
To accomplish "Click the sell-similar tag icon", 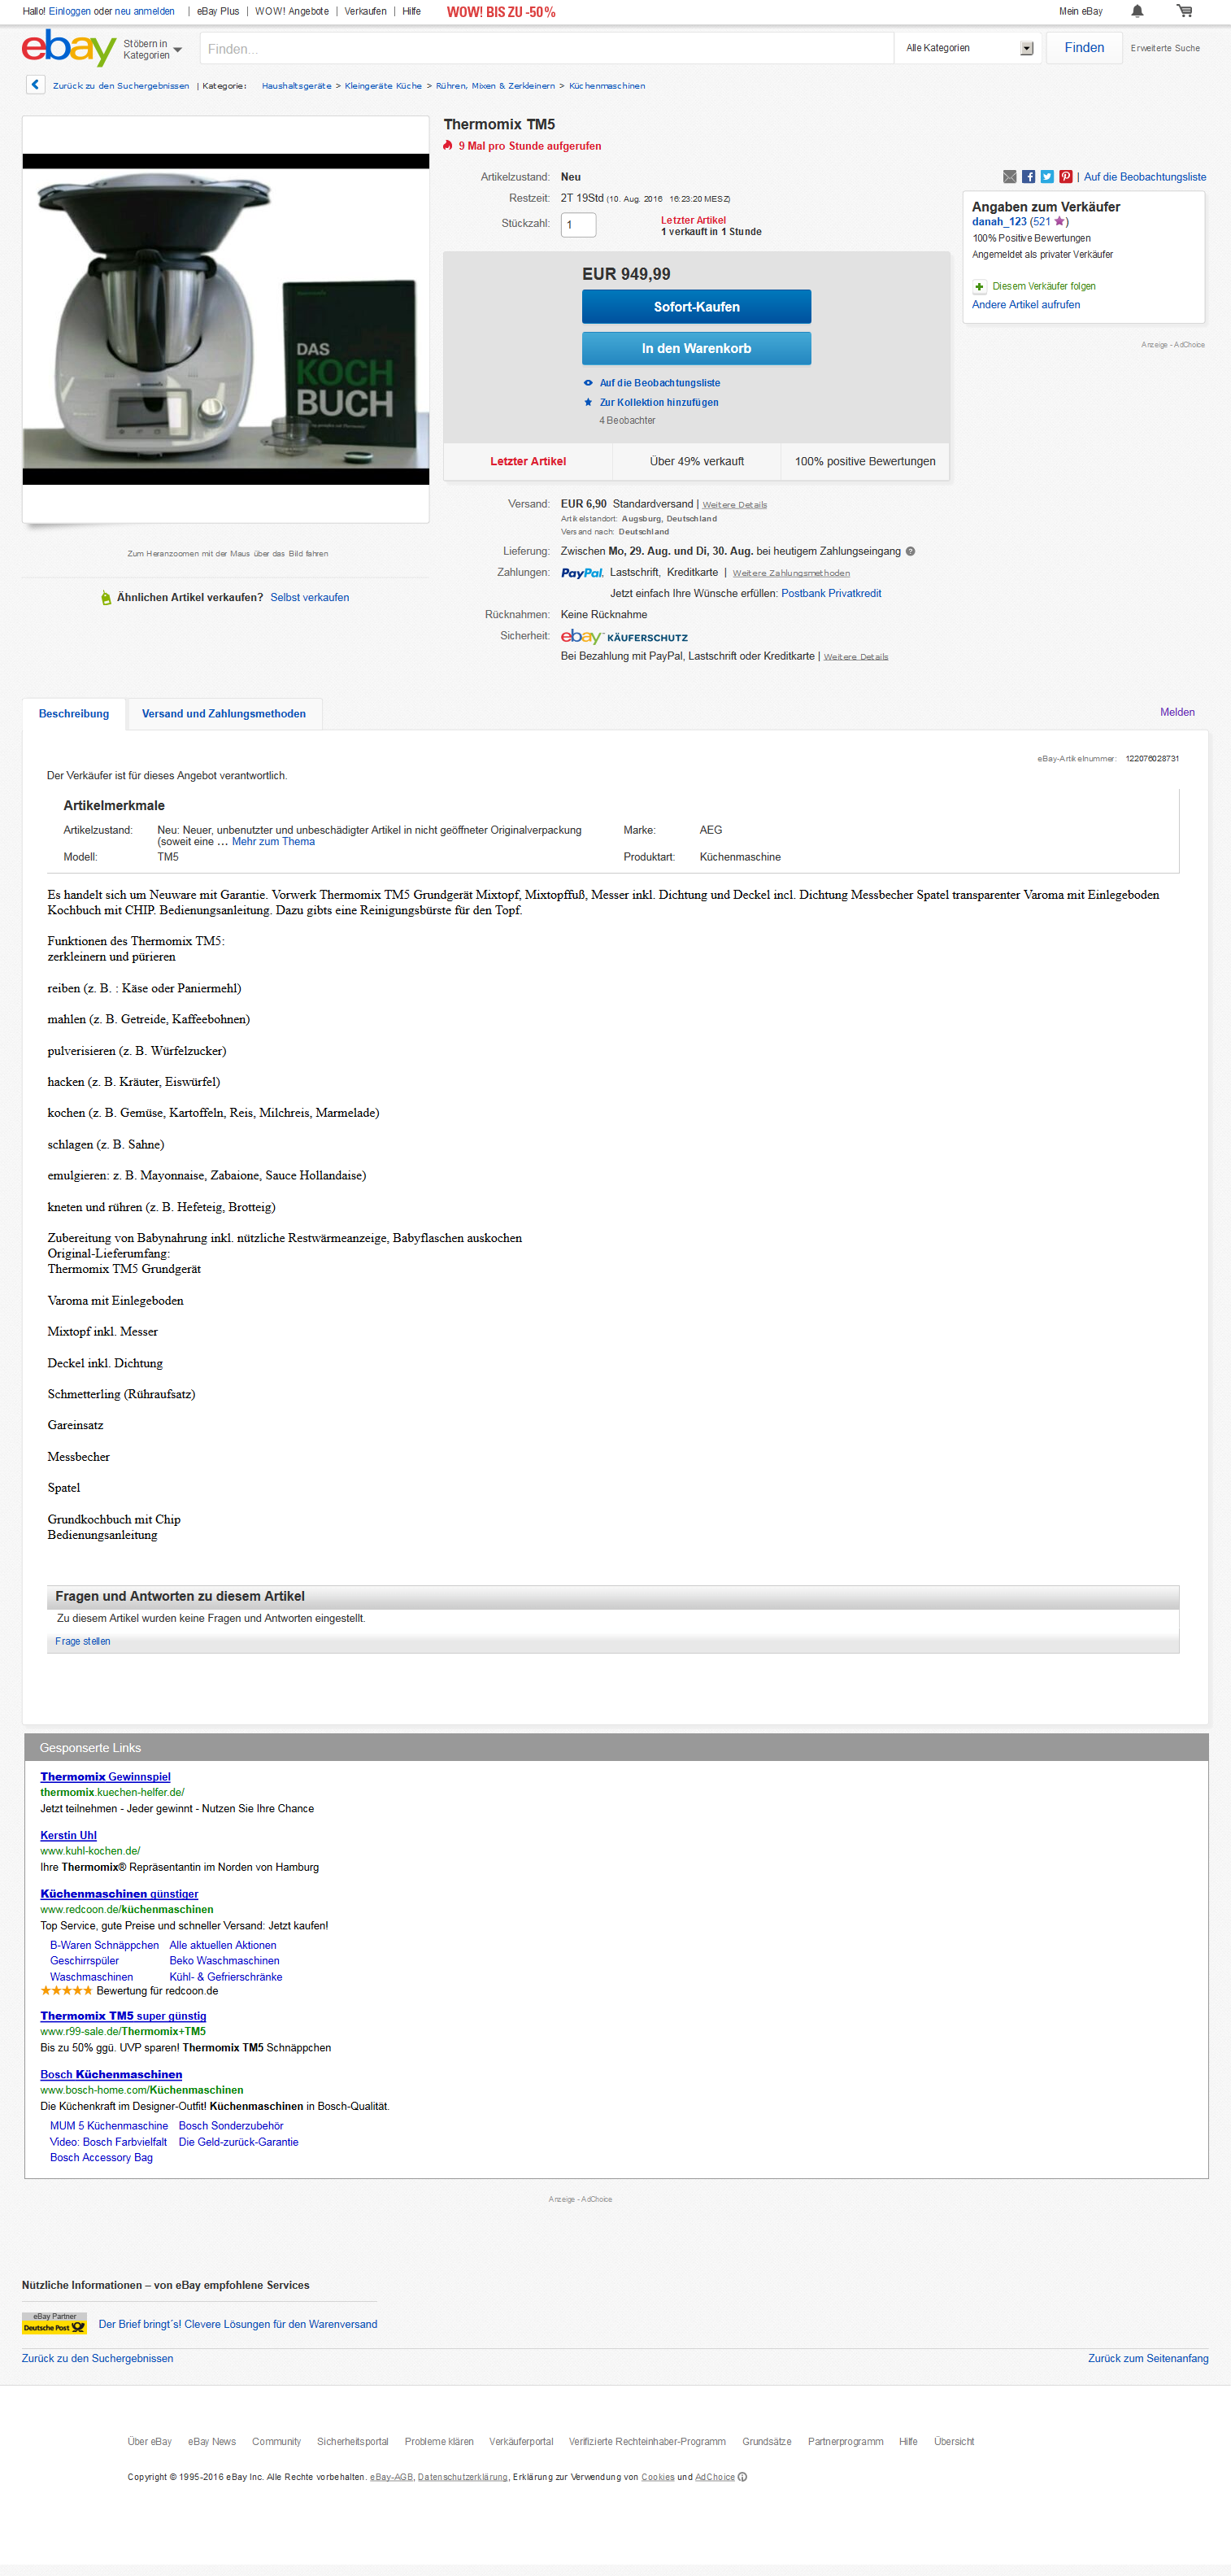I will coord(105,598).
